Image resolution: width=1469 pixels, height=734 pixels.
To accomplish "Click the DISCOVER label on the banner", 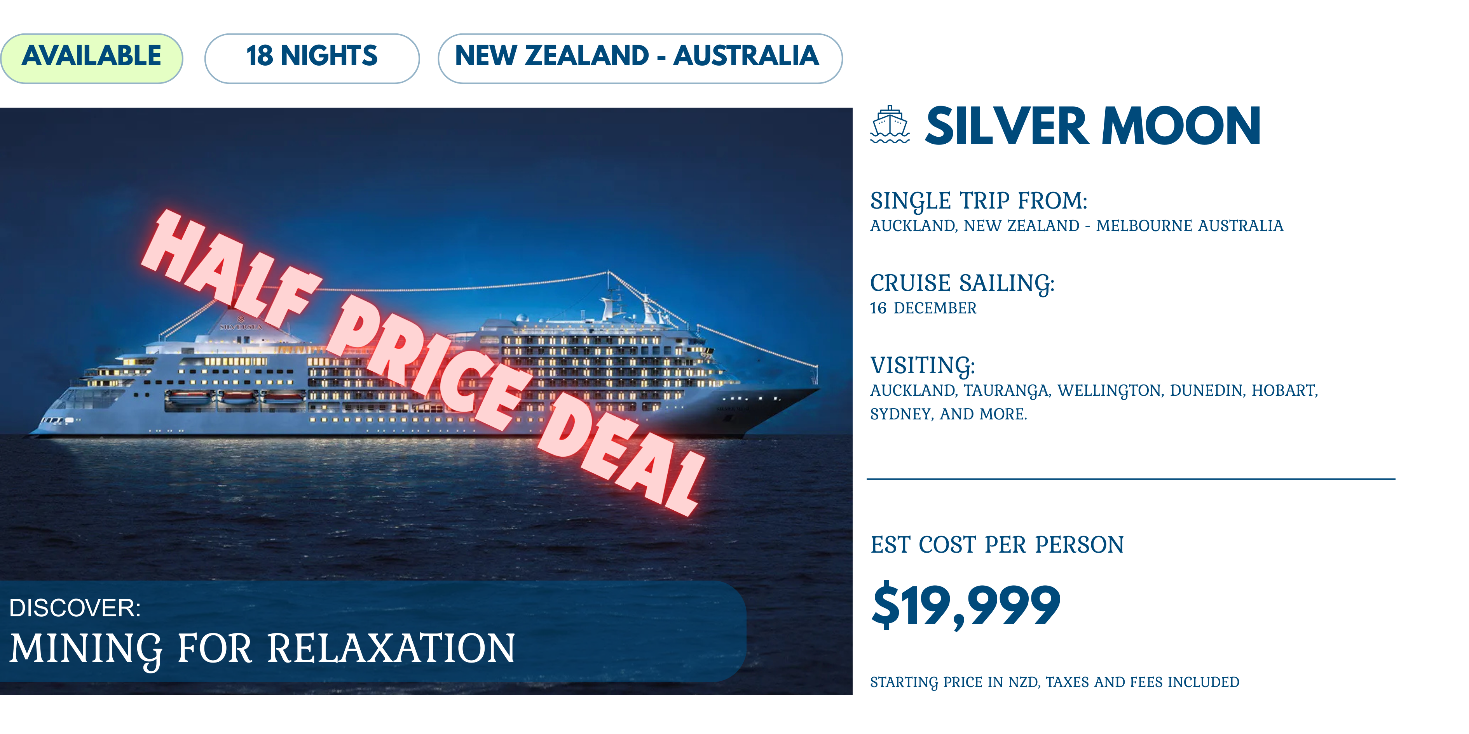I will tap(75, 608).
